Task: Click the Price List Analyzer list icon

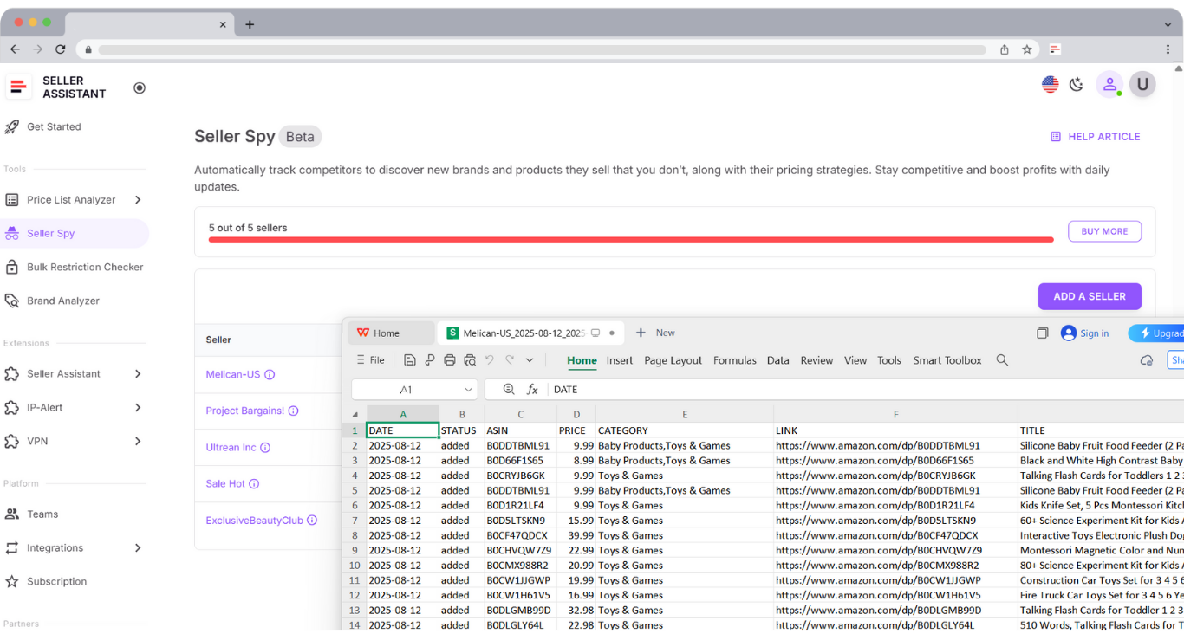Action: click(x=12, y=200)
